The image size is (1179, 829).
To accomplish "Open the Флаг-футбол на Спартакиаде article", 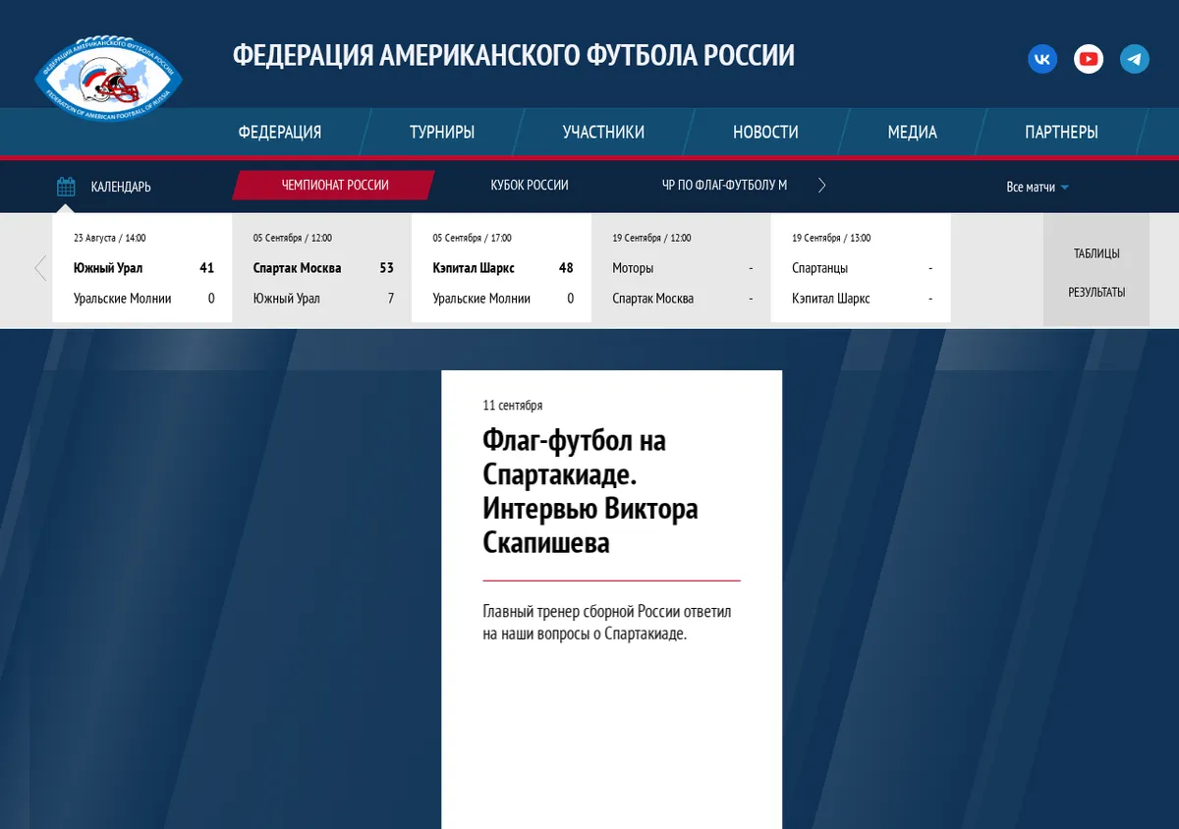I will [590, 490].
